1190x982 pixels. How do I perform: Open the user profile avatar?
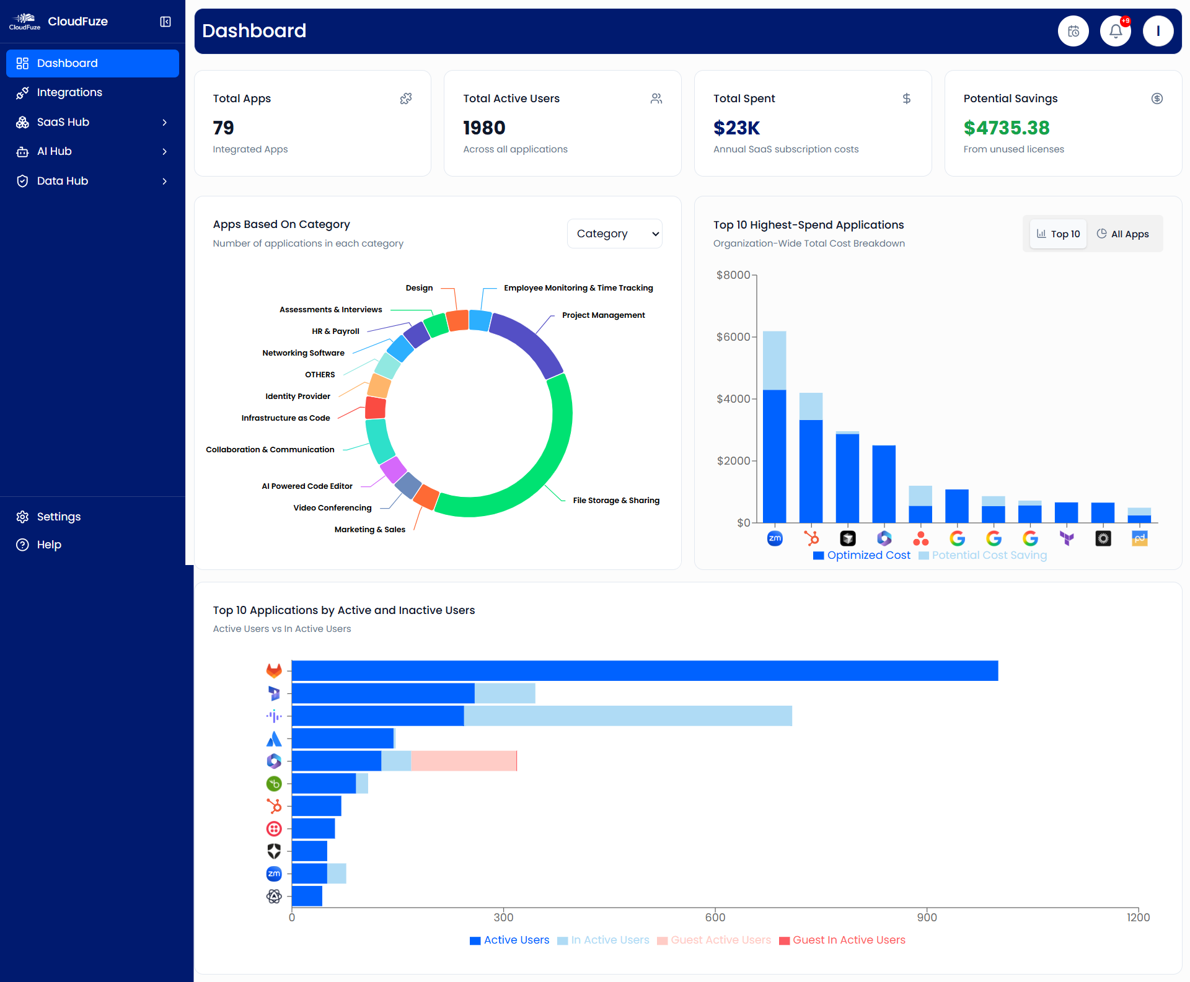pos(1158,31)
